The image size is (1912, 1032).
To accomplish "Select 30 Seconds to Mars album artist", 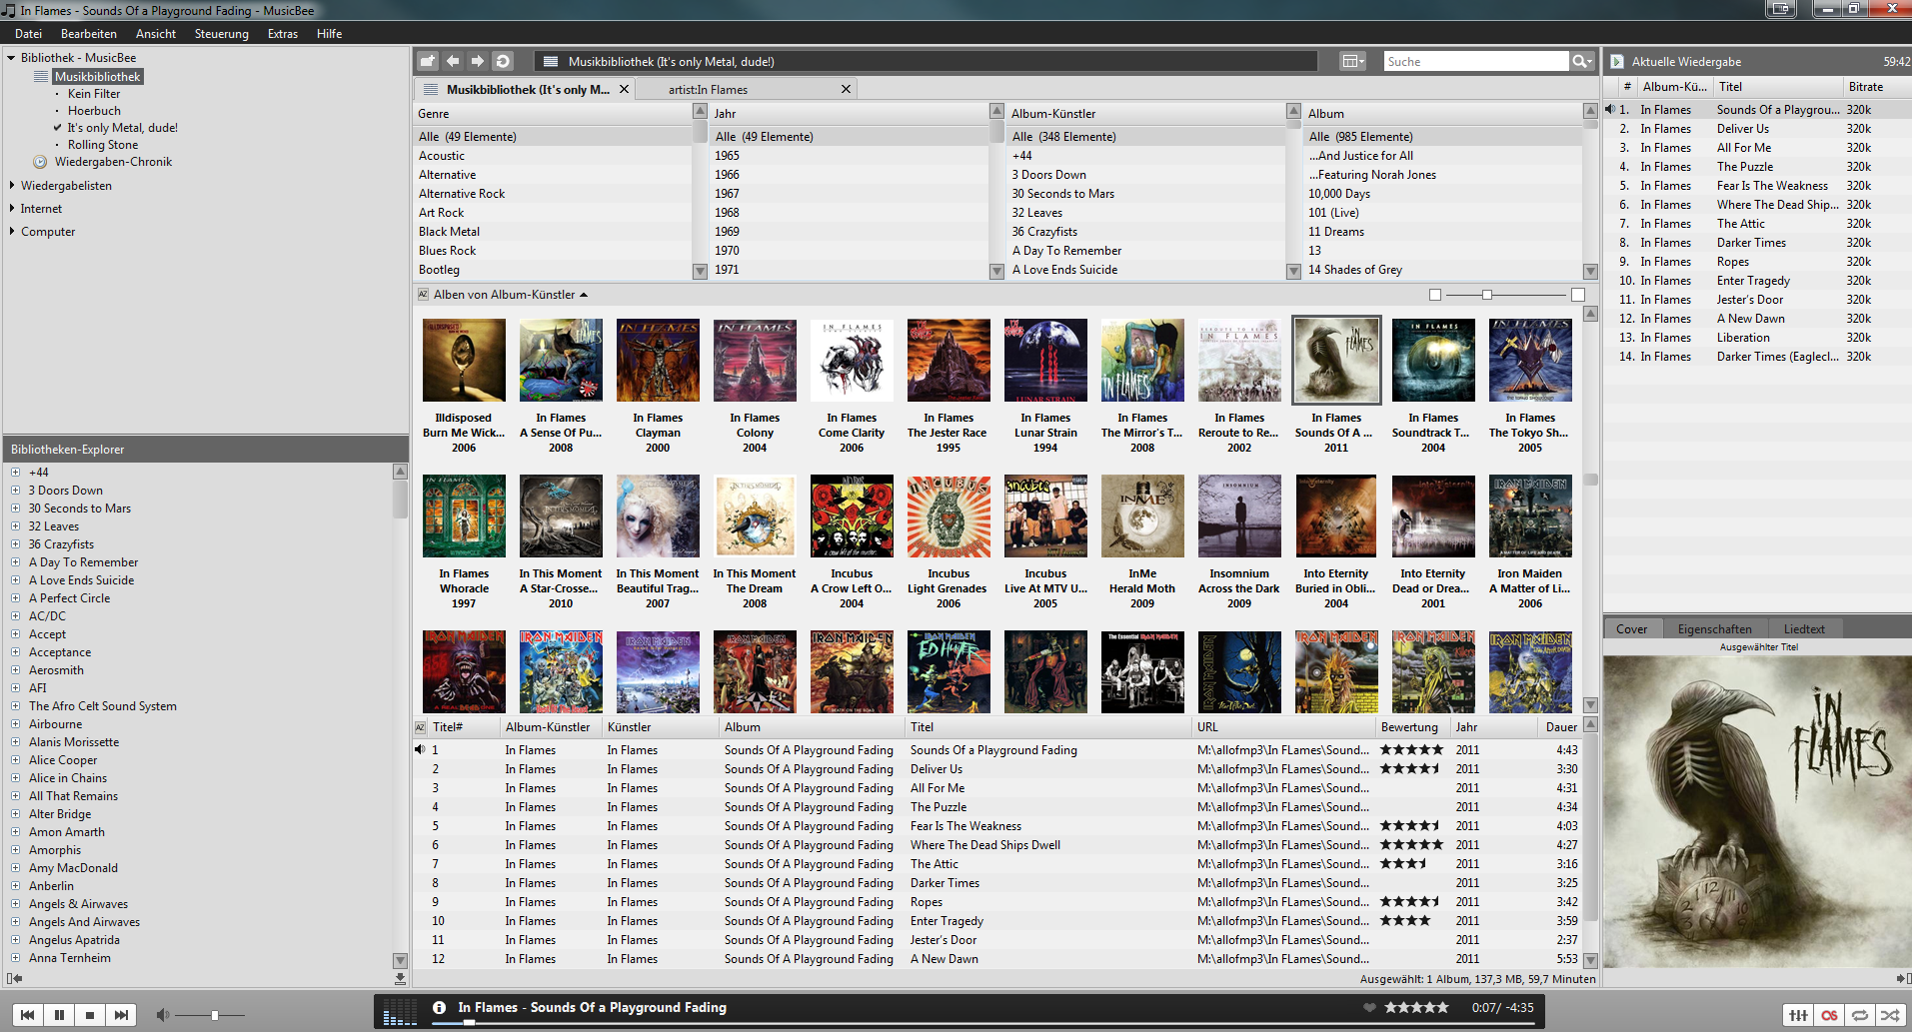I will 1146,194.
